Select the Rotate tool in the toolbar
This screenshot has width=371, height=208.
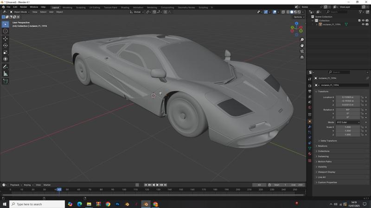click(x=6, y=45)
